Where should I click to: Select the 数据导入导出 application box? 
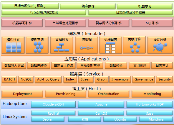pos(14,65)
